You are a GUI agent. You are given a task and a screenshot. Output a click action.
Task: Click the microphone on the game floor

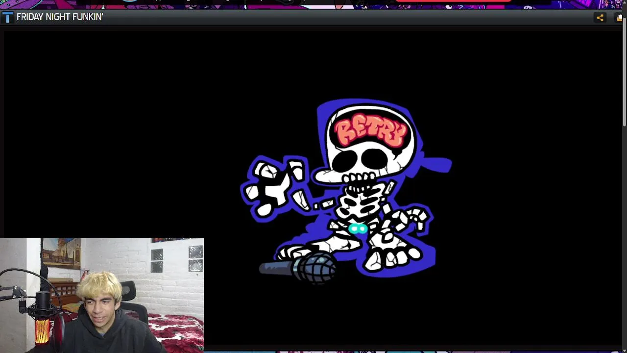tap(297, 268)
